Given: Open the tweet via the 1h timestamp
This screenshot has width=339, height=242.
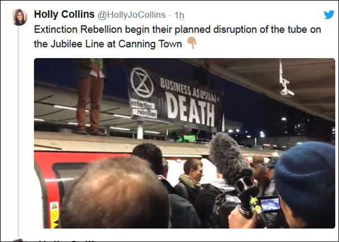Looking at the screenshot, I should [x=179, y=15].
